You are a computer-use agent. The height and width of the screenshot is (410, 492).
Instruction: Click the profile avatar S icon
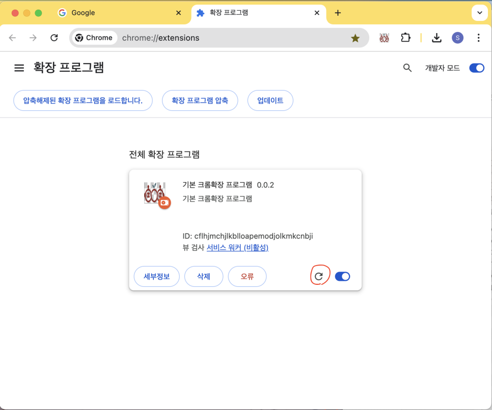pos(457,38)
